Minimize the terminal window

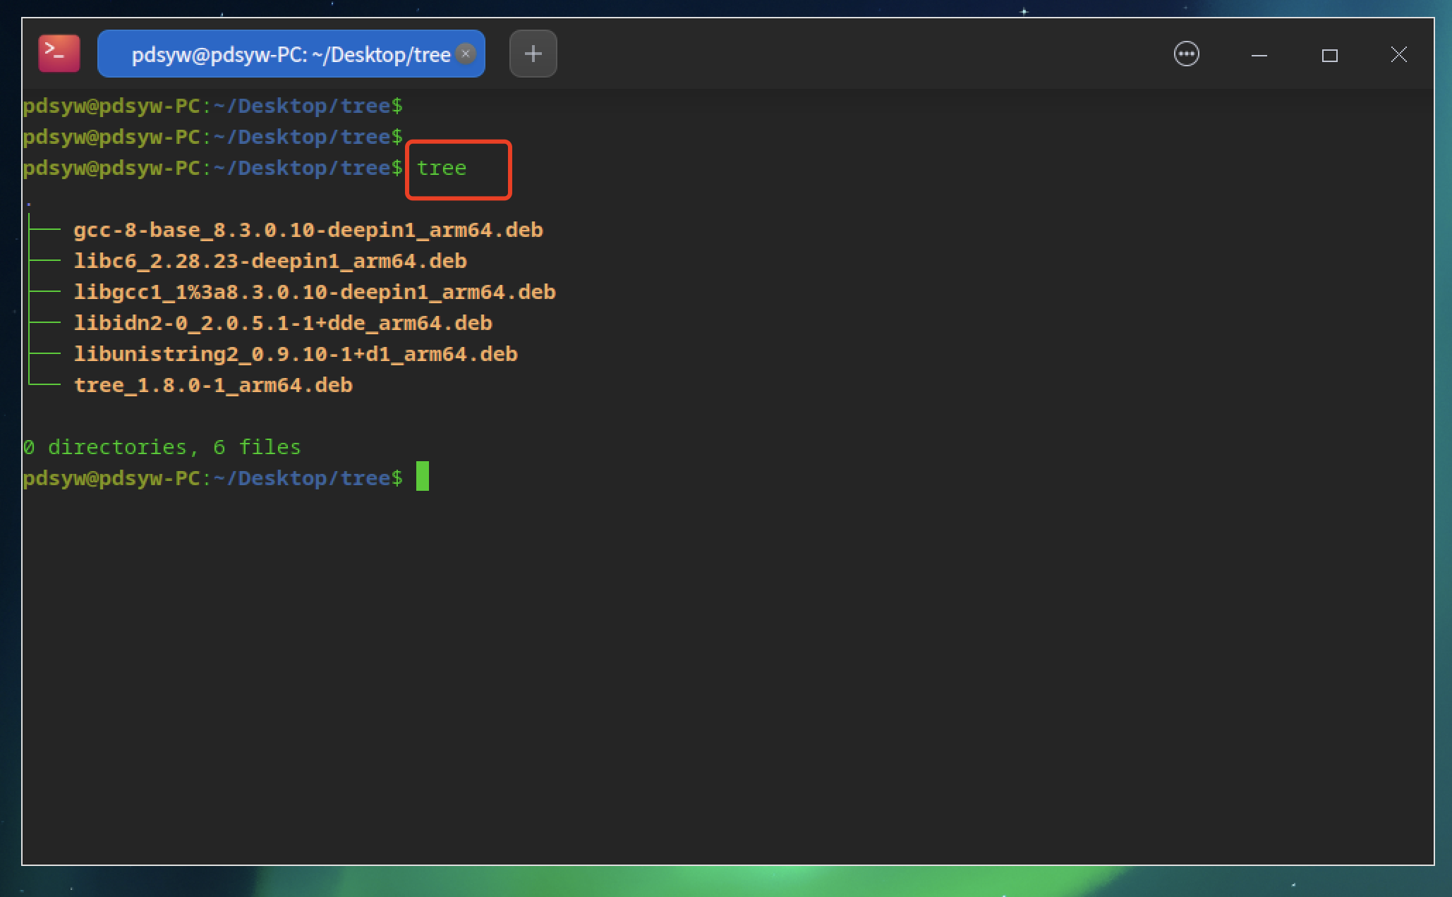click(x=1259, y=55)
